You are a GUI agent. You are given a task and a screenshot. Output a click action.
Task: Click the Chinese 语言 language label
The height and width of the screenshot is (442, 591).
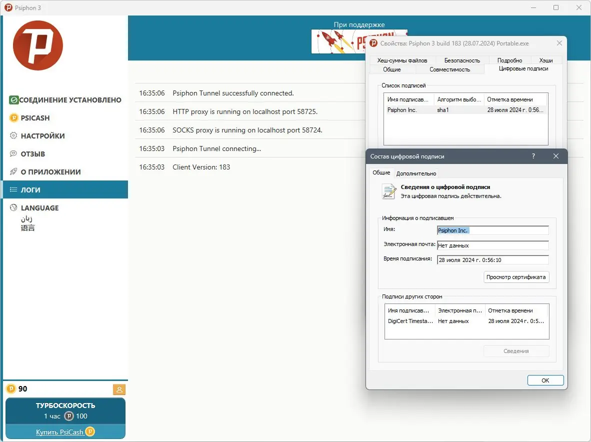tap(28, 228)
